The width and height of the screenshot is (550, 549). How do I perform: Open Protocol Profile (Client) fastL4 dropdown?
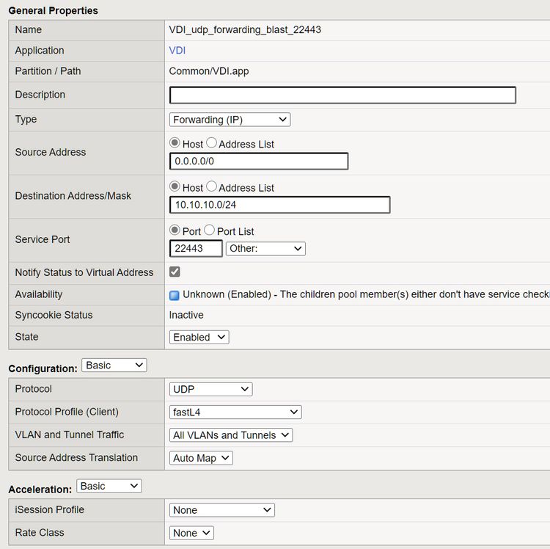(235, 412)
